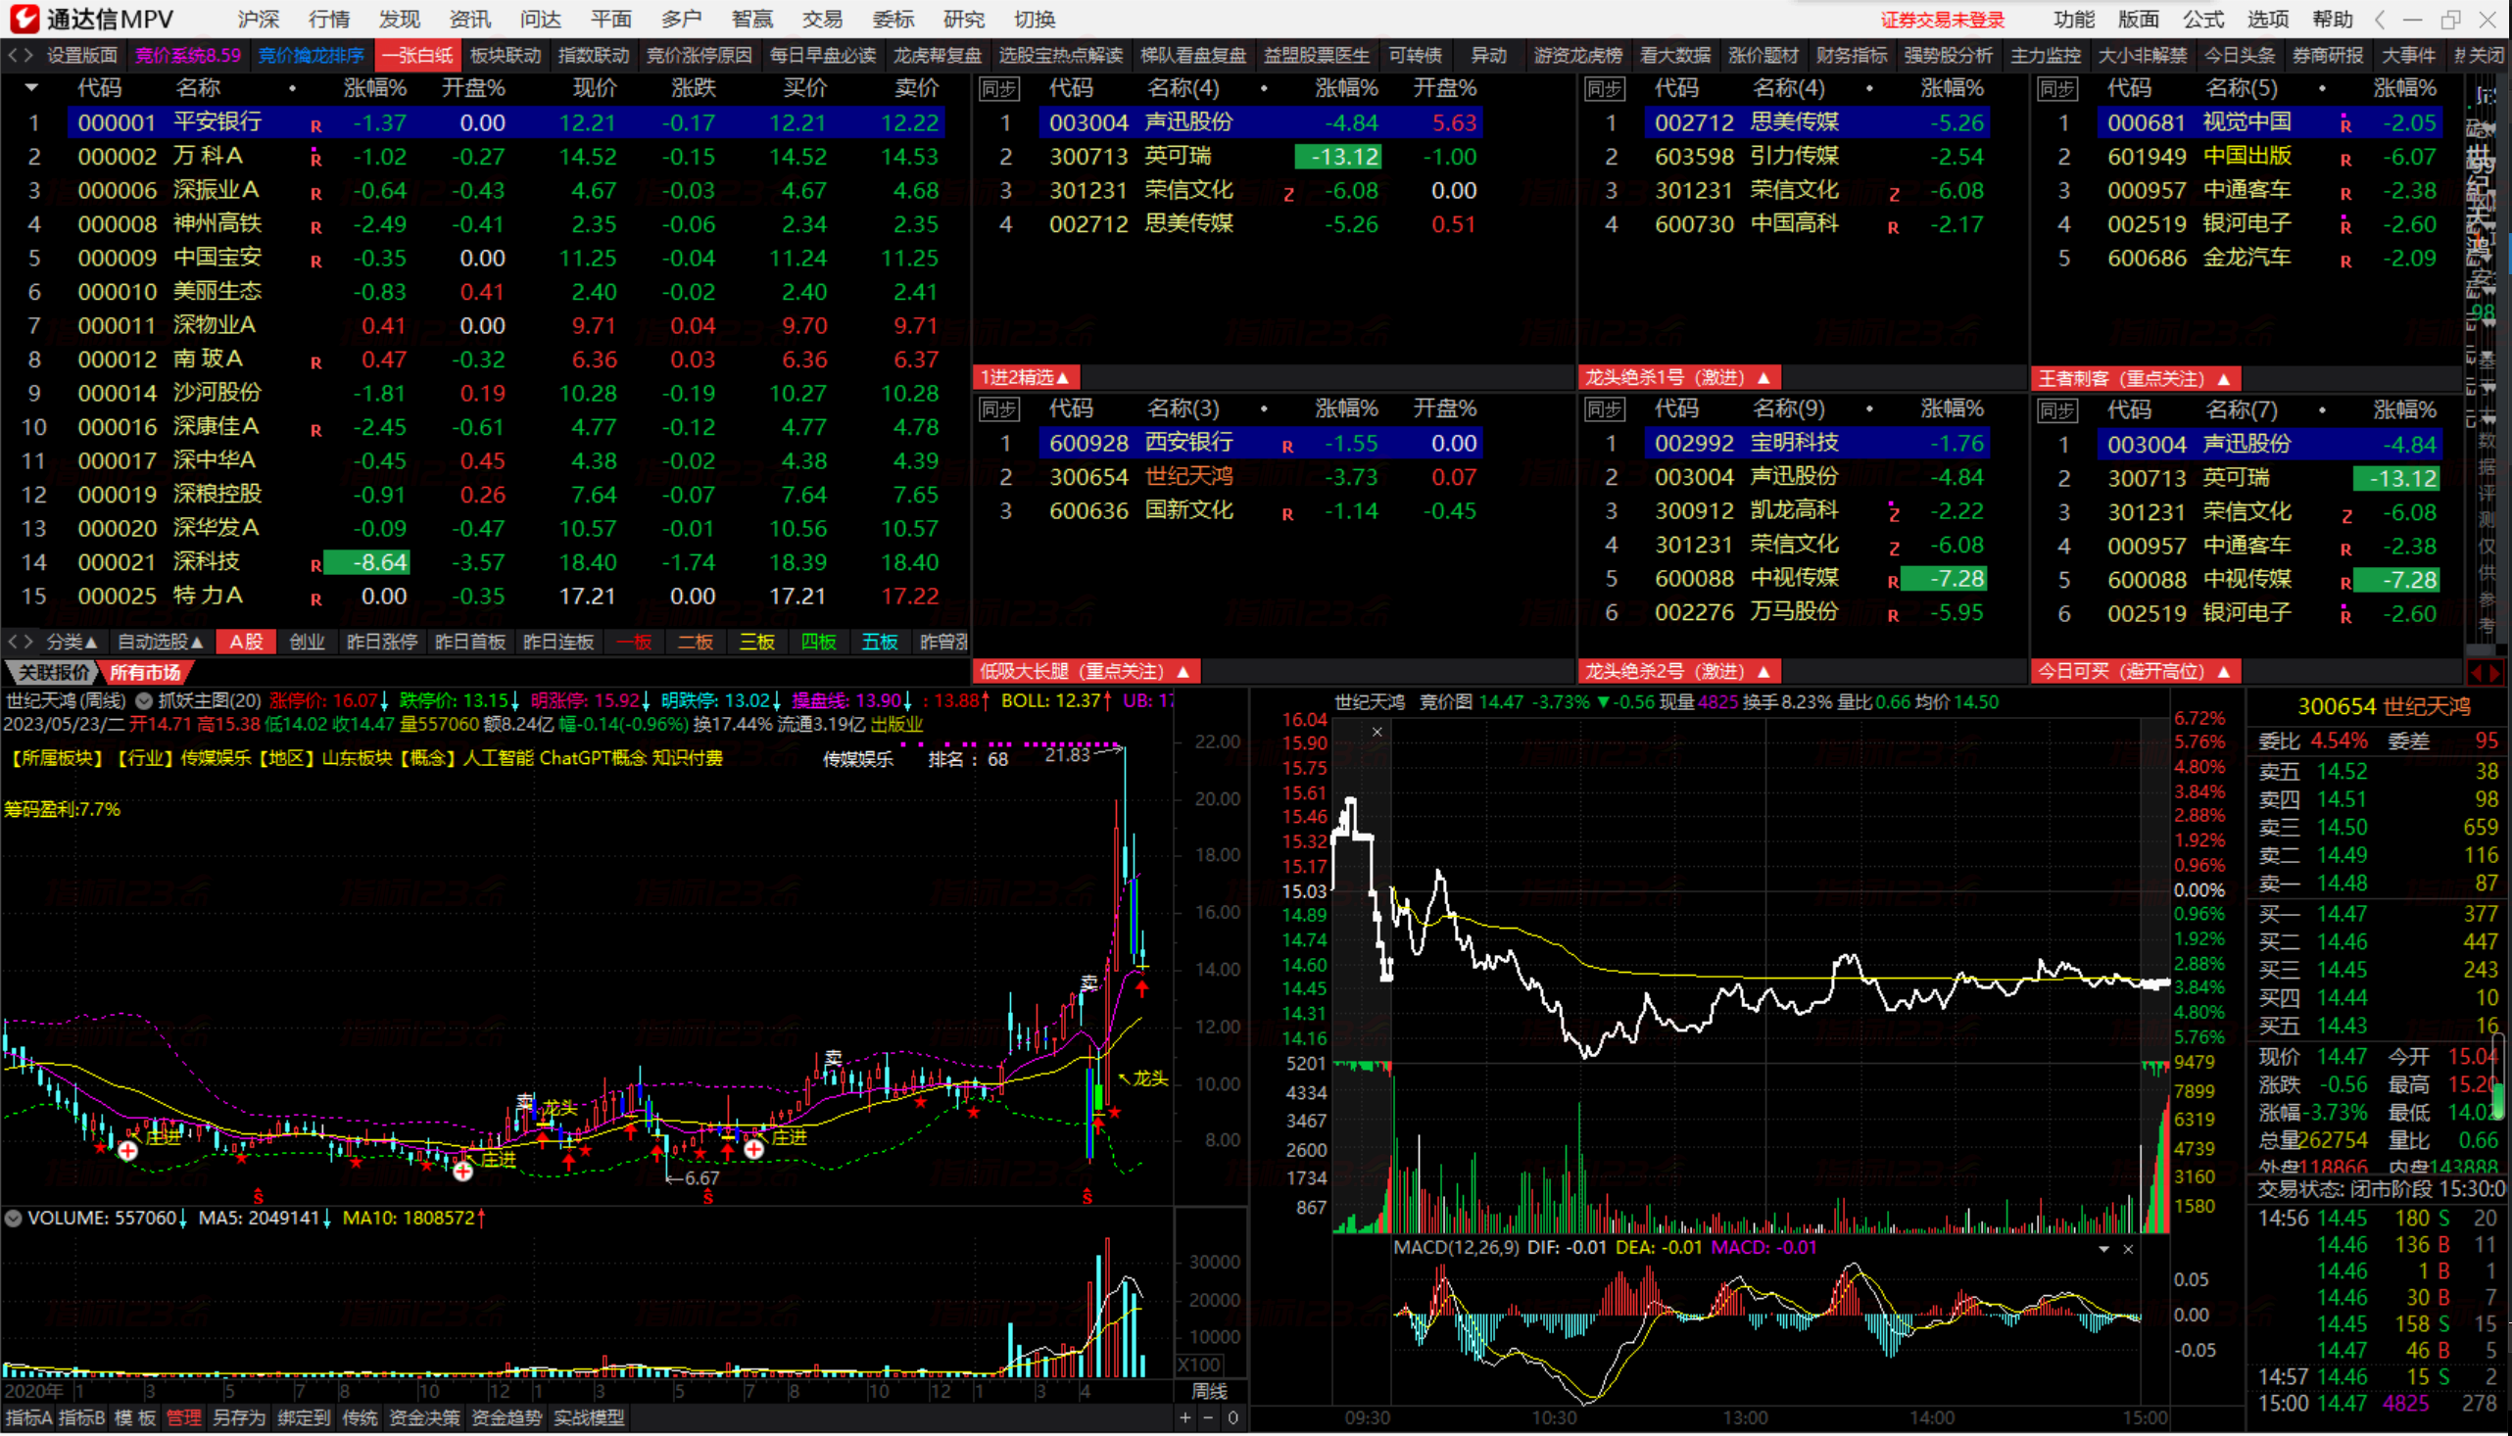Click the 管理 indicator button
This screenshot has width=2512, height=1436.
[183, 1418]
